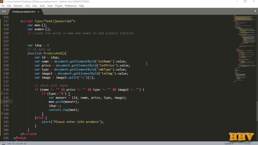Open the Find menu

(27, 6)
